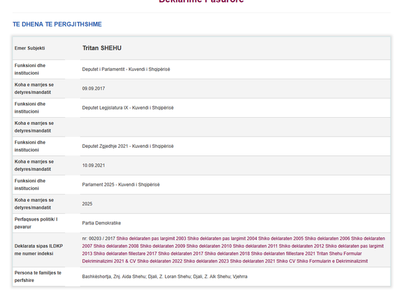Image resolution: width=402 pixels, height=297 pixels.
Task: View Shiko deklaraten 2010 declaration
Action: click(209, 246)
